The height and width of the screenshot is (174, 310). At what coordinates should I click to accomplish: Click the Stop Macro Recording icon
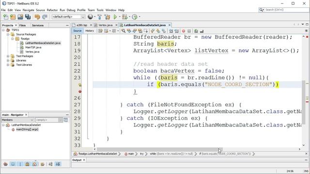[189, 31]
